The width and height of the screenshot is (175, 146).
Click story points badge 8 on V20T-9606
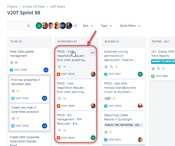153,69
